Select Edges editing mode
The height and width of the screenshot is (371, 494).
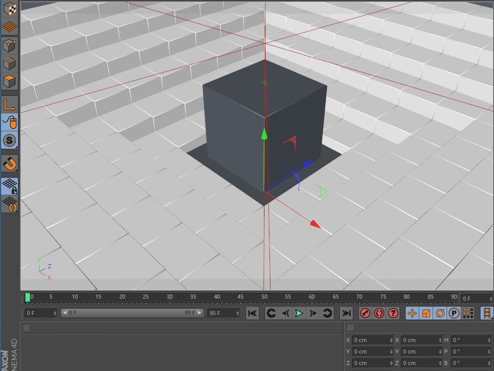tap(9, 63)
